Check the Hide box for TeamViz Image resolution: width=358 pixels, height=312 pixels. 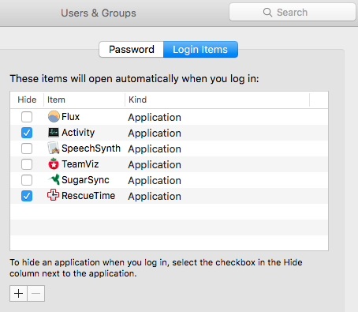click(27, 164)
